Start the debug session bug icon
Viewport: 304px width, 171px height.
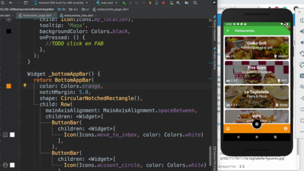pyautogui.click(x=131, y=3)
